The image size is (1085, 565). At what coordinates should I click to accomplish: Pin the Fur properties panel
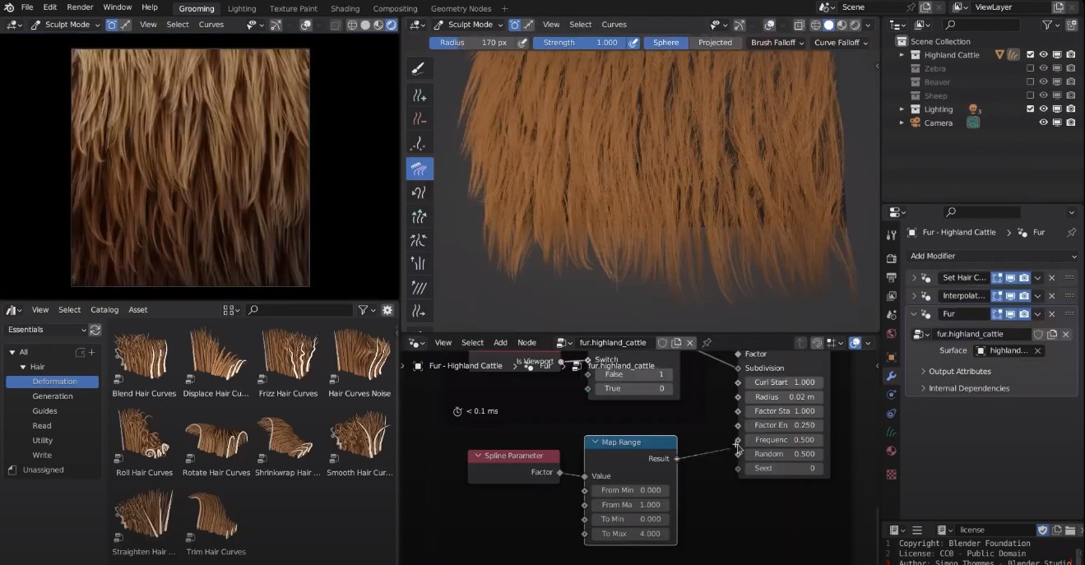[1071, 233]
